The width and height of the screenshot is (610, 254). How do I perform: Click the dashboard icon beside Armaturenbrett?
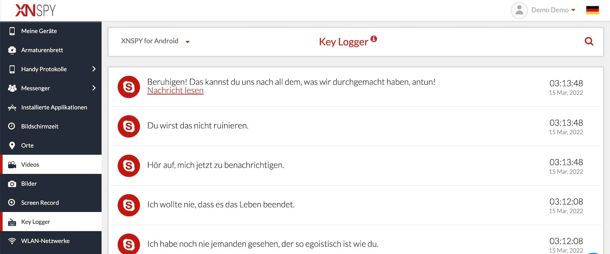(x=12, y=50)
